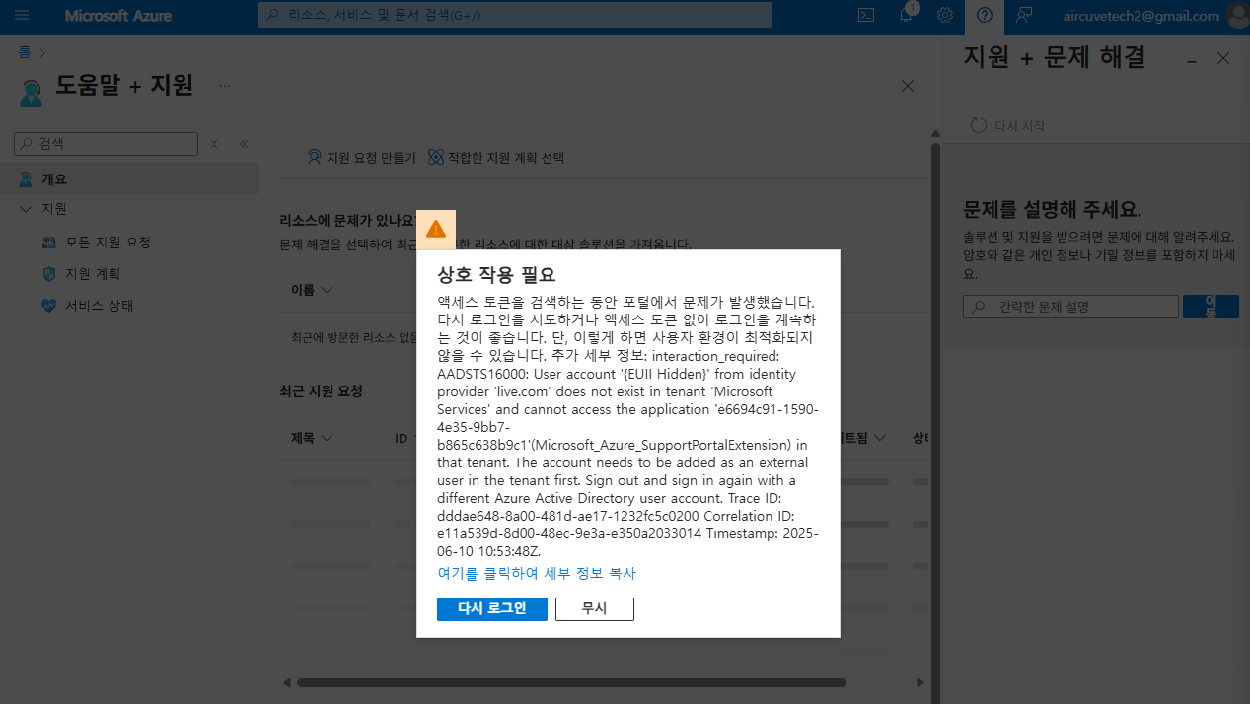Click 다시 로그인 button
This screenshot has width=1250, height=704.
[491, 609]
